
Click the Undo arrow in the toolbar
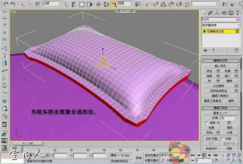tap(6, 4)
